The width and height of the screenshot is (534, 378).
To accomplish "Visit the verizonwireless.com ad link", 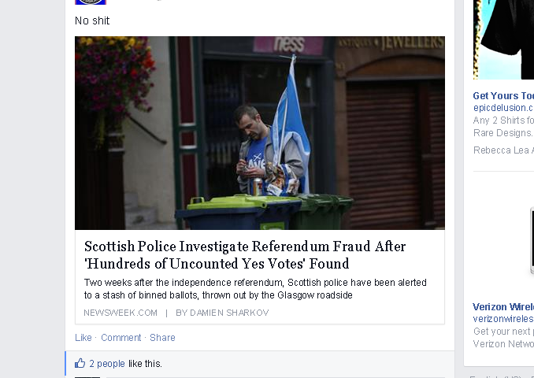I will (503, 319).
